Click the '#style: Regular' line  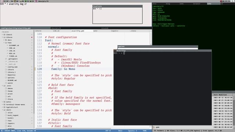[x=63, y=78]
